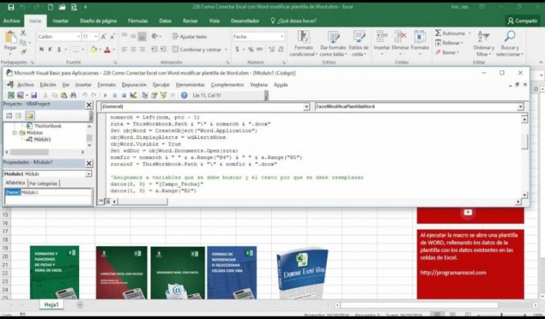Apply bold with the N button
Viewport: 545px width, 319px height.
[41, 49]
